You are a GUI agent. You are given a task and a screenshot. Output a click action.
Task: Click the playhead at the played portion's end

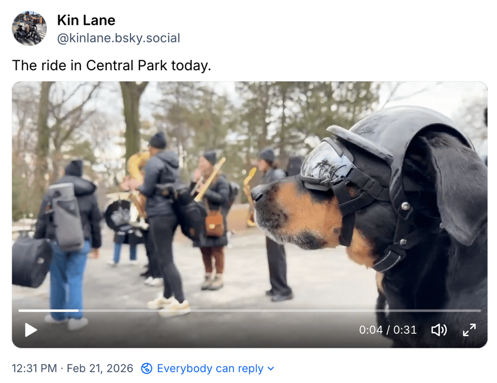(x=78, y=311)
